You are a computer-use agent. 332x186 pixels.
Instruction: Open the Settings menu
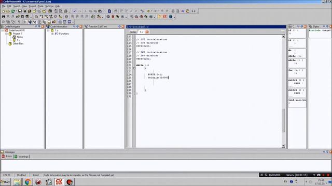coord(49,6)
